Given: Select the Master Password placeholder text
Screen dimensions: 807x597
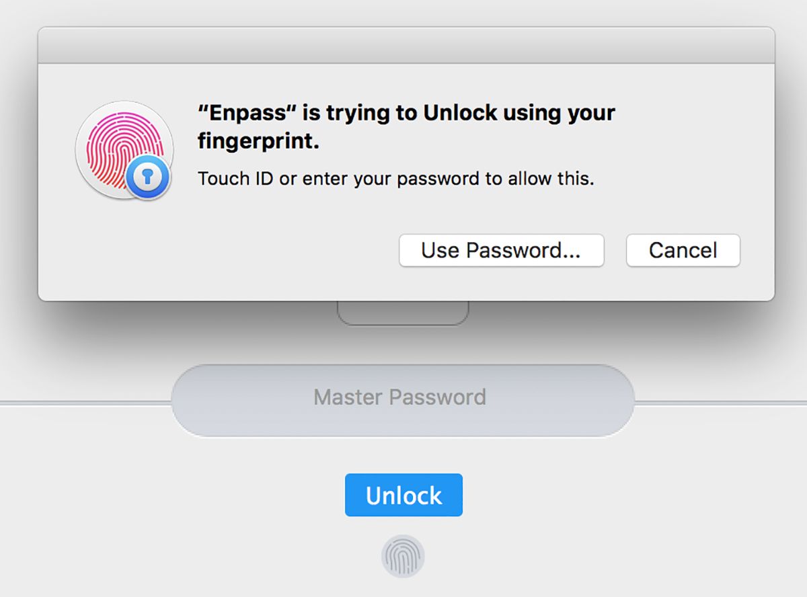Looking at the screenshot, I should pyautogui.click(x=399, y=397).
